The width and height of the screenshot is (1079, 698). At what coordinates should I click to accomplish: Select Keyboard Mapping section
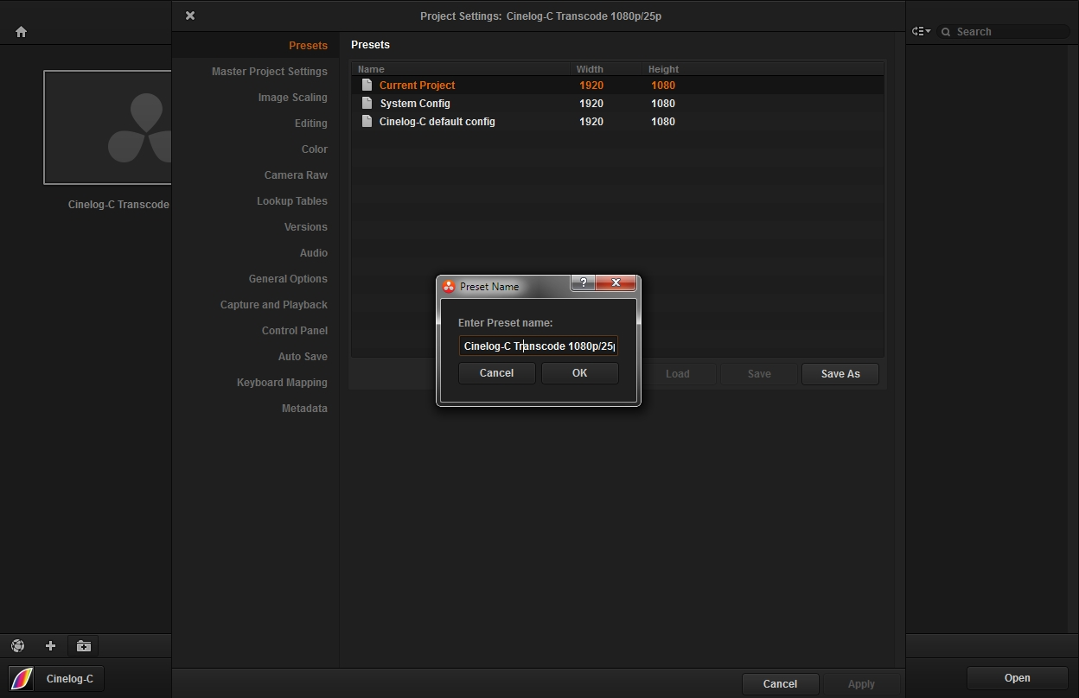pyautogui.click(x=282, y=382)
